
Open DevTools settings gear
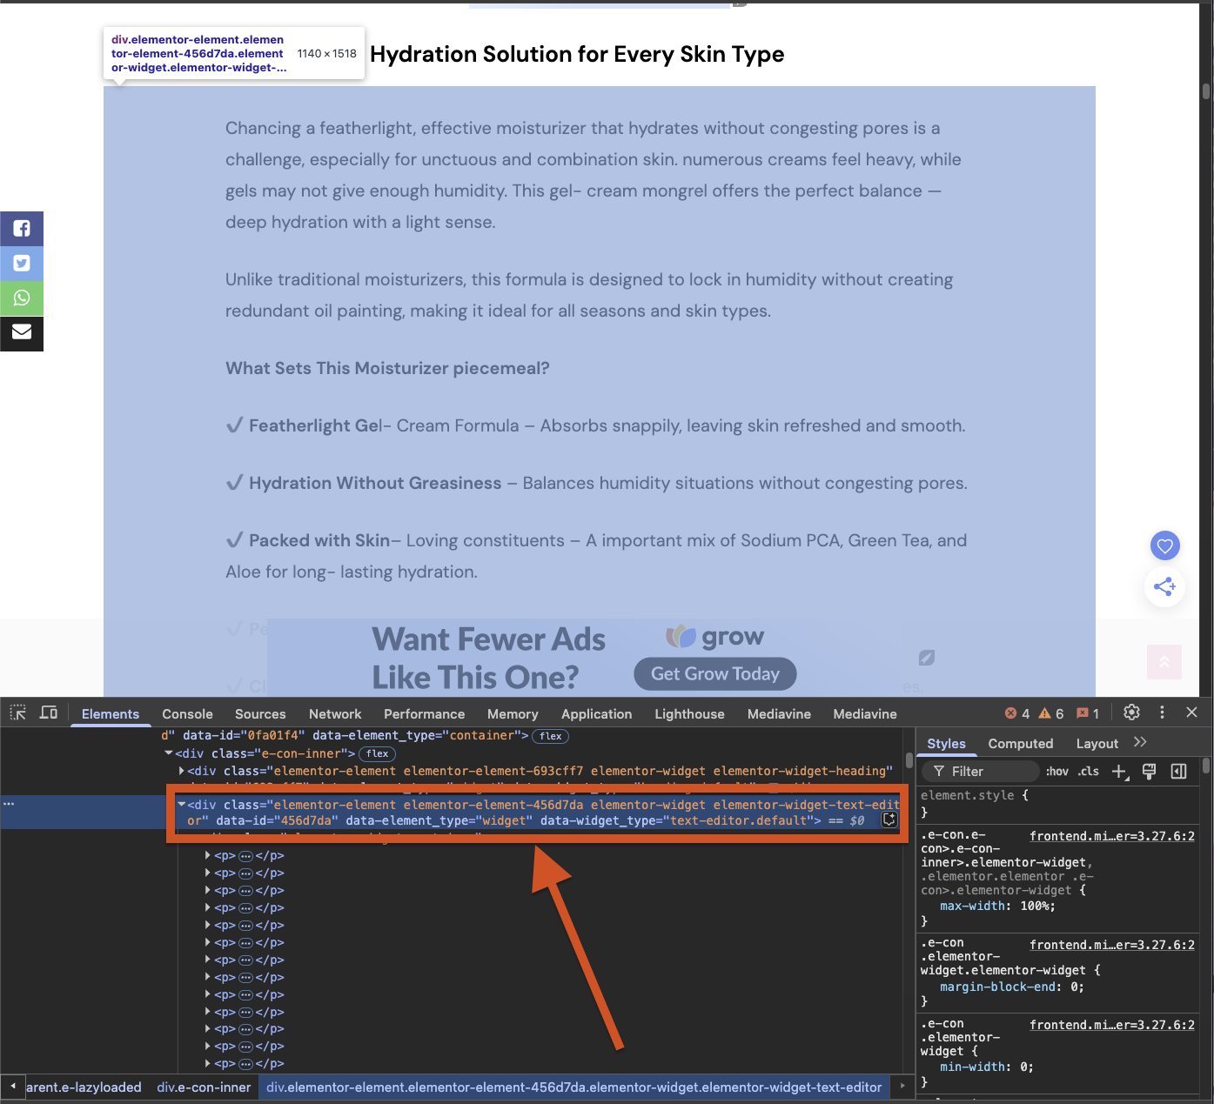pyautogui.click(x=1131, y=713)
